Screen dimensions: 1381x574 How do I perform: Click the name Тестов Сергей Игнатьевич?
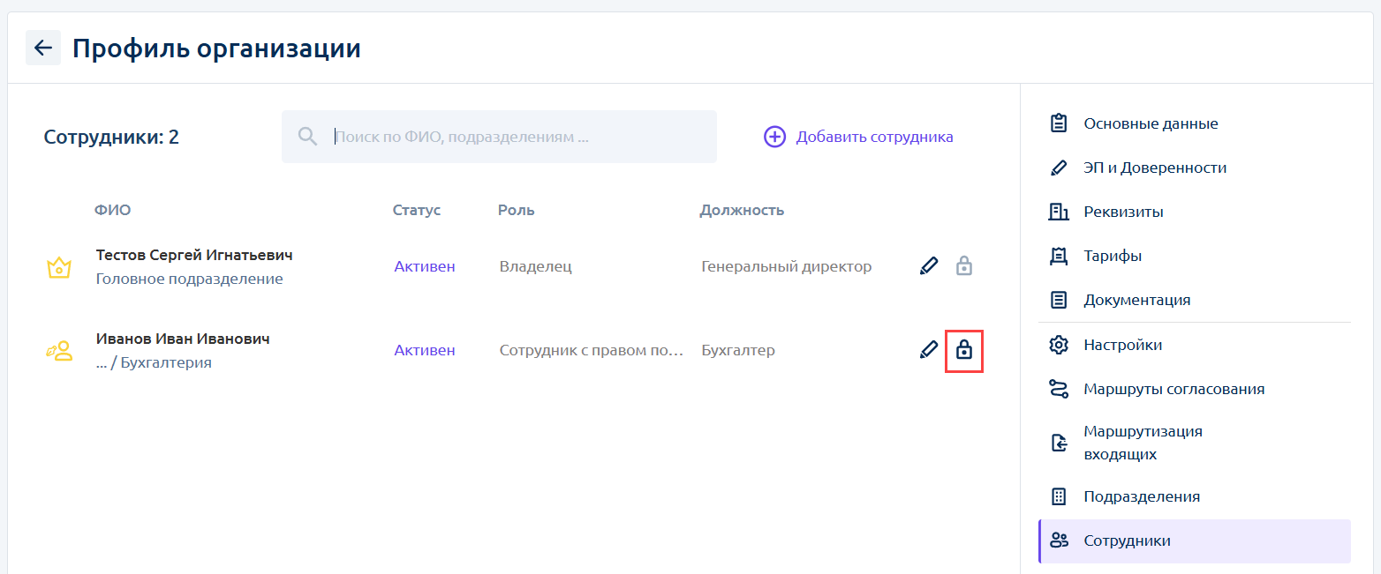click(x=194, y=255)
